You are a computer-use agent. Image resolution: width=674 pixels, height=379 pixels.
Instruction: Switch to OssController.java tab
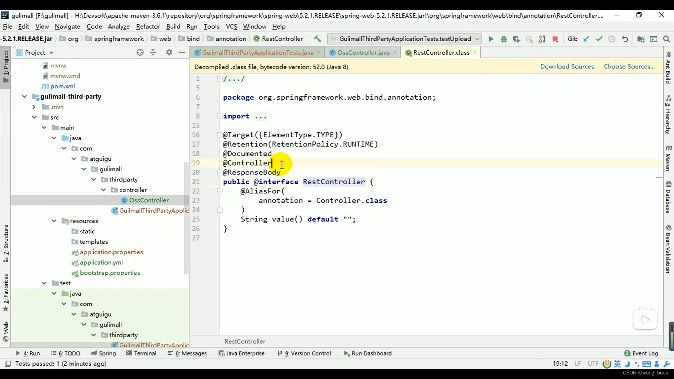point(363,53)
